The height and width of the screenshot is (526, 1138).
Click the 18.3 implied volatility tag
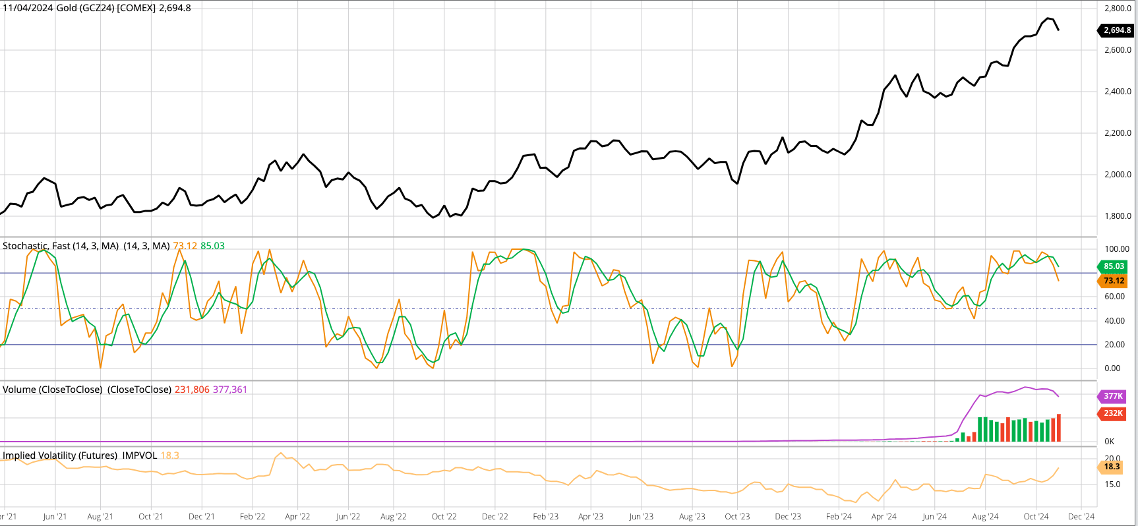(1112, 467)
